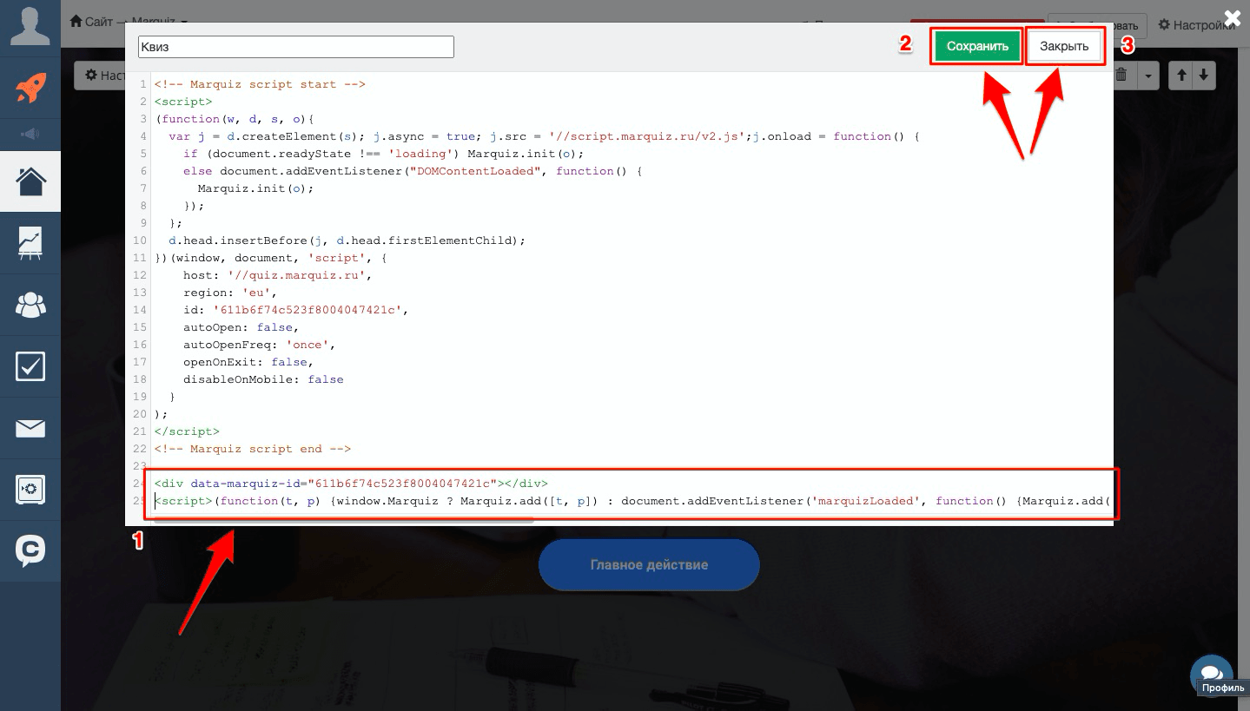
Task: Click the "if (document.readyState !== 'loading')" line
Action: (x=383, y=154)
